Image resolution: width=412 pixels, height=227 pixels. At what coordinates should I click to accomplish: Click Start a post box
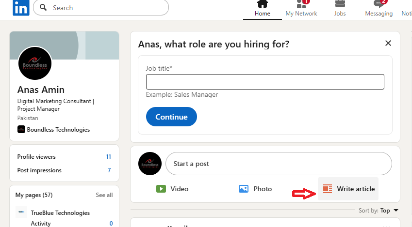point(279,164)
